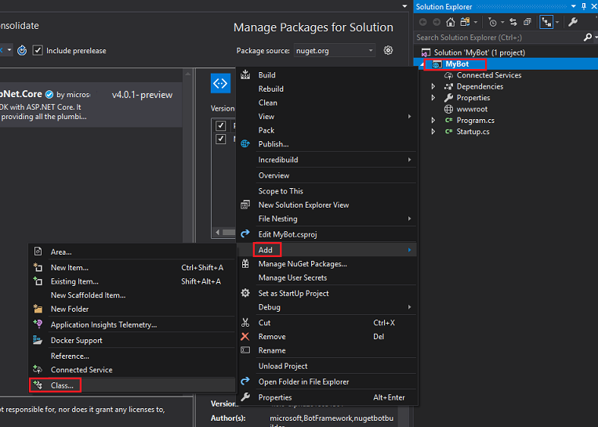Click the Collapse All icon in Solution Explorer

click(x=528, y=22)
